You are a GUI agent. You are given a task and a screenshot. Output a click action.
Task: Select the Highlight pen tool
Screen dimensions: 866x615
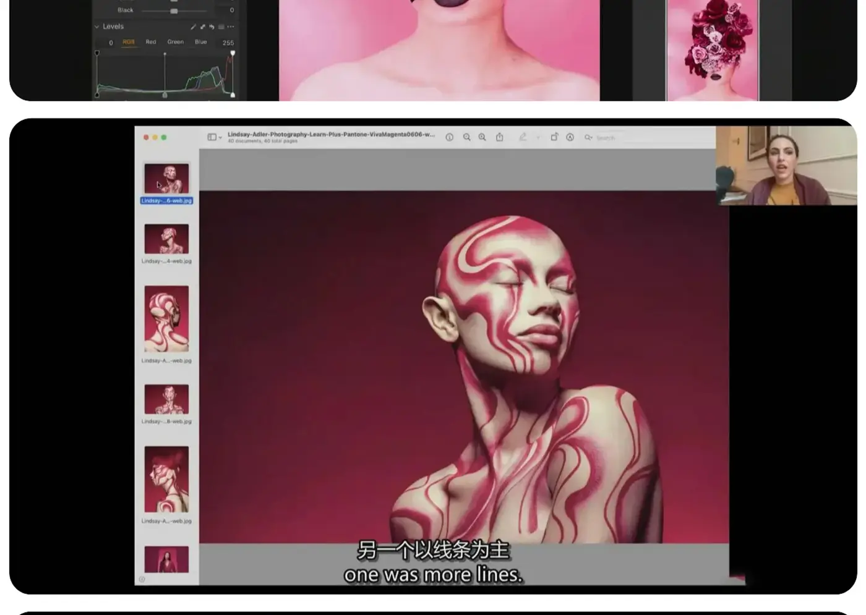tap(523, 137)
